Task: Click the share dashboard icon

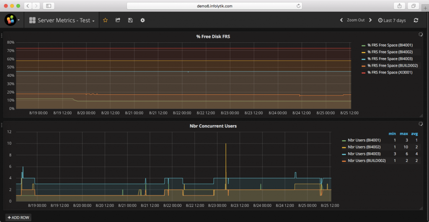Action: [118, 20]
